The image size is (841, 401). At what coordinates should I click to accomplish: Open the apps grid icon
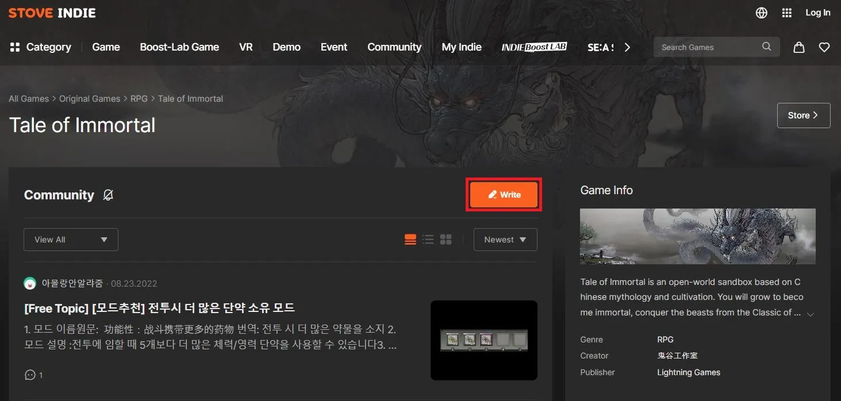coord(787,13)
